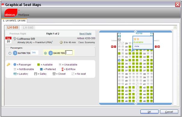Click the right exit row arrow icon
The height and width of the screenshot is (117, 182).
(159, 47)
